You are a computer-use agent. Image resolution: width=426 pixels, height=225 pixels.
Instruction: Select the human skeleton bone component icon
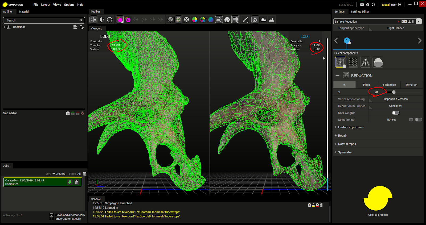366,62
